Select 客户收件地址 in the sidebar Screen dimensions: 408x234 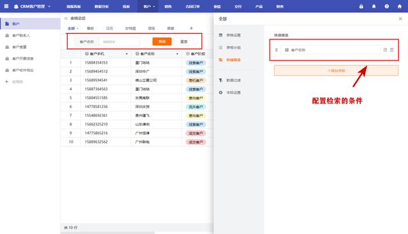click(23, 70)
